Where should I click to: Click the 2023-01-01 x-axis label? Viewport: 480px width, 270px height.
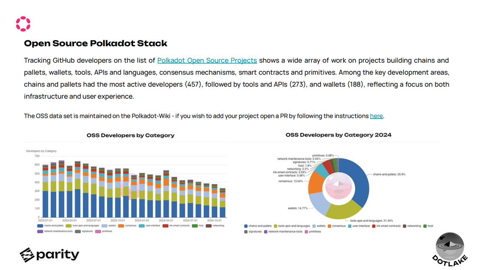(45, 220)
